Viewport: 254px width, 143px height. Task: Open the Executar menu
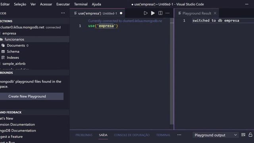coord(63,4)
